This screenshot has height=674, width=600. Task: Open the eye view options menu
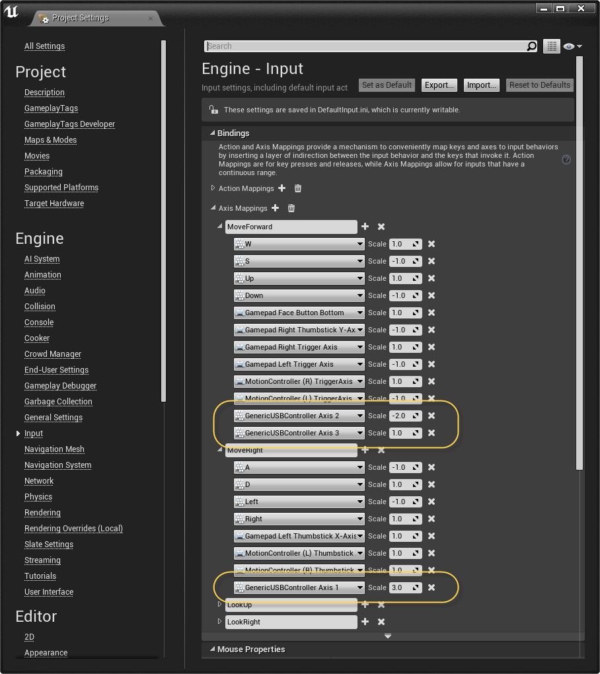572,46
